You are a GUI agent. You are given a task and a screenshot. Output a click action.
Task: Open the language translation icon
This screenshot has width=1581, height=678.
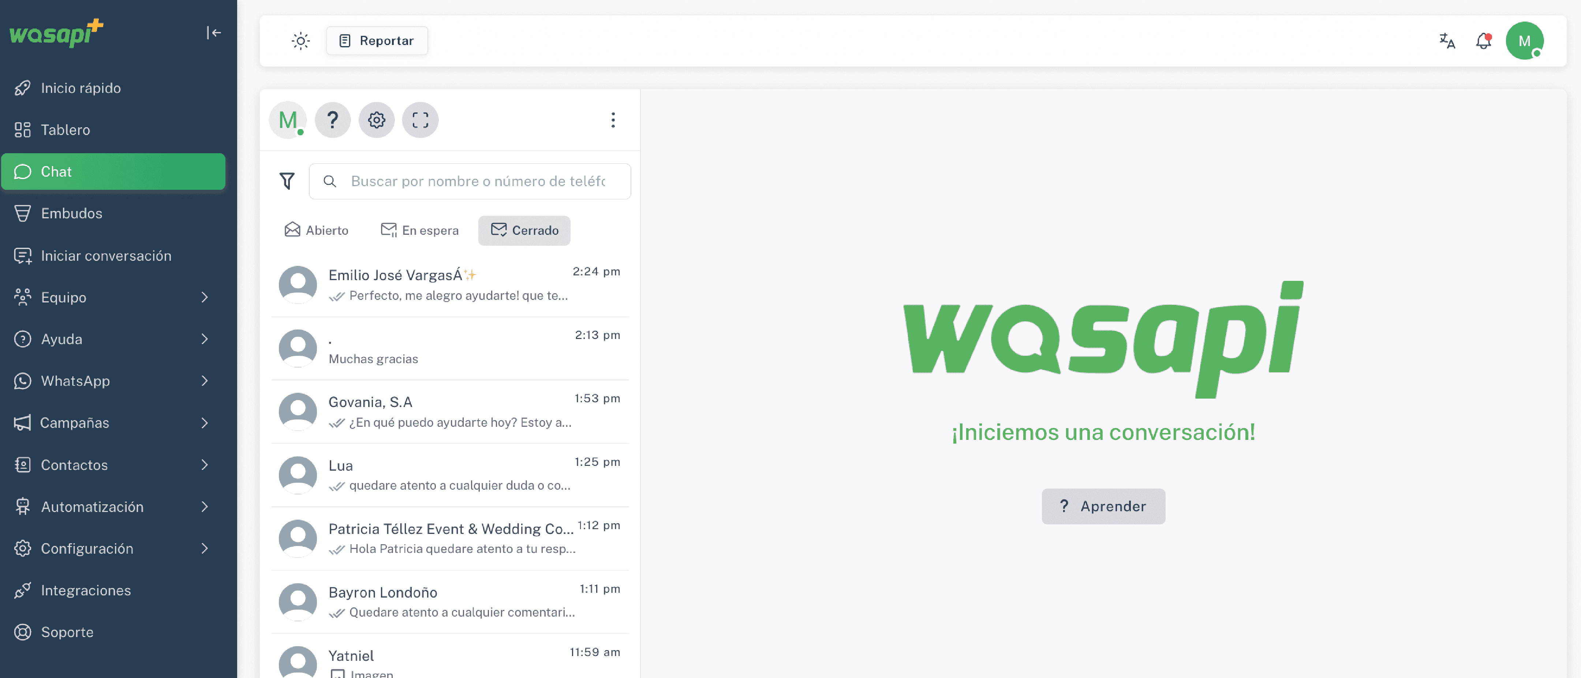coord(1447,41)
